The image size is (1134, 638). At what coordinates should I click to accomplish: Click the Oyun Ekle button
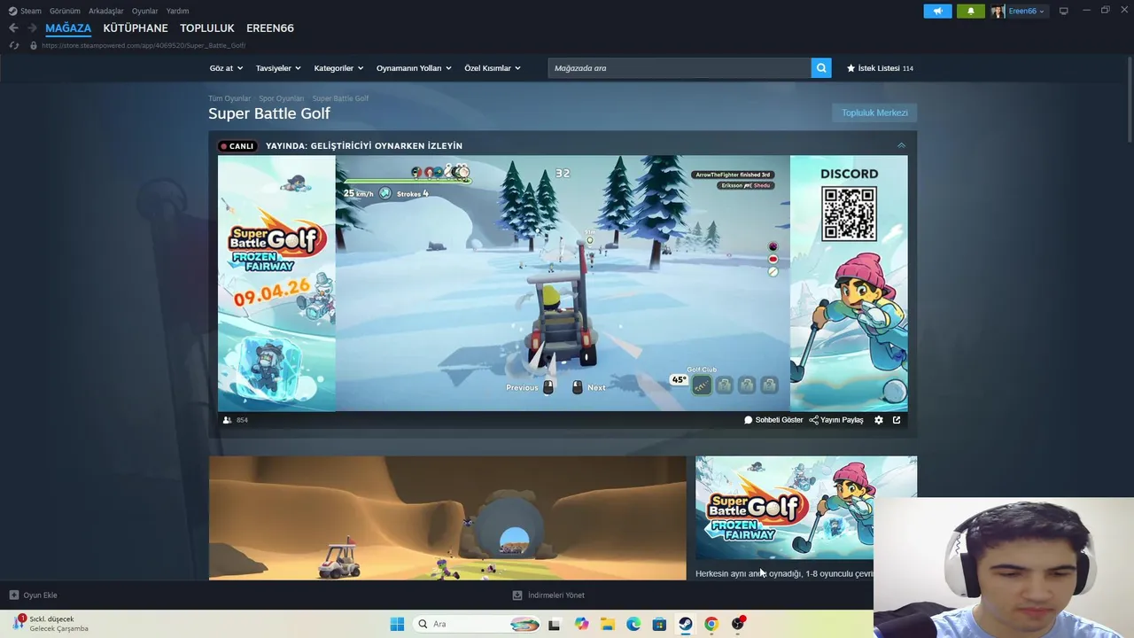(x=33, y=595)
